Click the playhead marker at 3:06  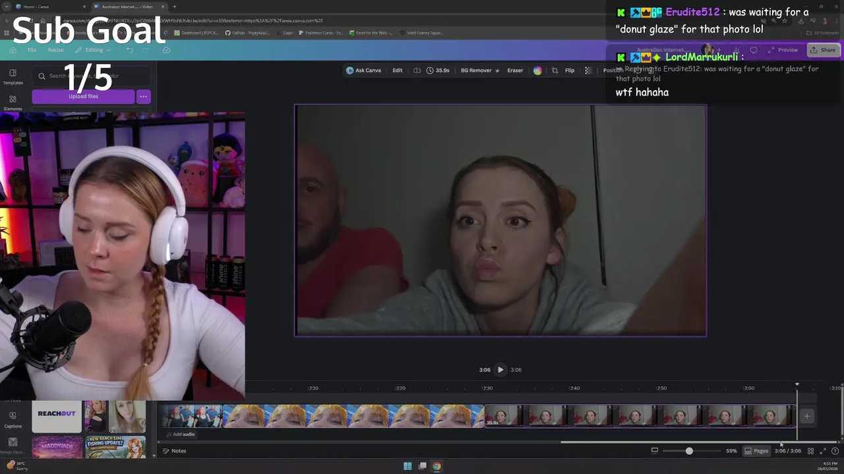[797, 384]
